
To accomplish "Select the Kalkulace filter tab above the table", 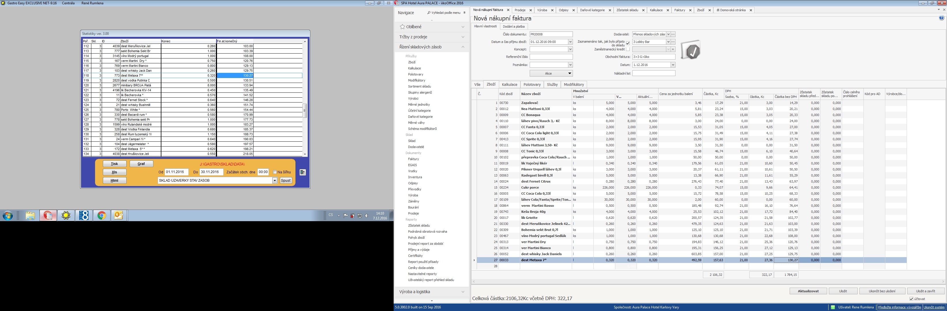I will pyautogui.click(x=509, y=84).
